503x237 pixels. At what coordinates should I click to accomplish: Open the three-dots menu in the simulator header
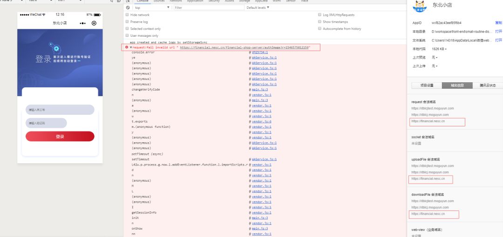tap(83, 23)
